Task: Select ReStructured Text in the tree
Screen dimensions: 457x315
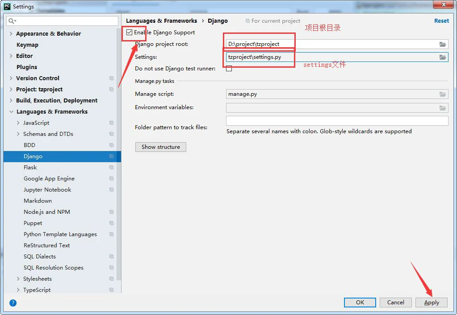Action: 46,245
